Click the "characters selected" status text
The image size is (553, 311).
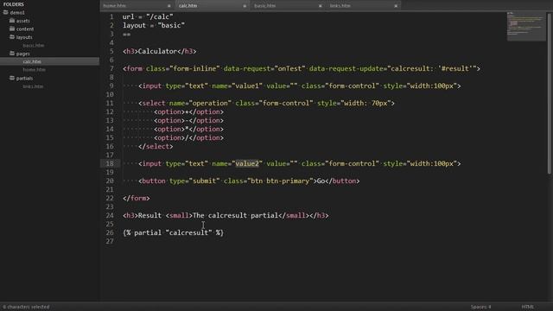(x=27, y=307)
